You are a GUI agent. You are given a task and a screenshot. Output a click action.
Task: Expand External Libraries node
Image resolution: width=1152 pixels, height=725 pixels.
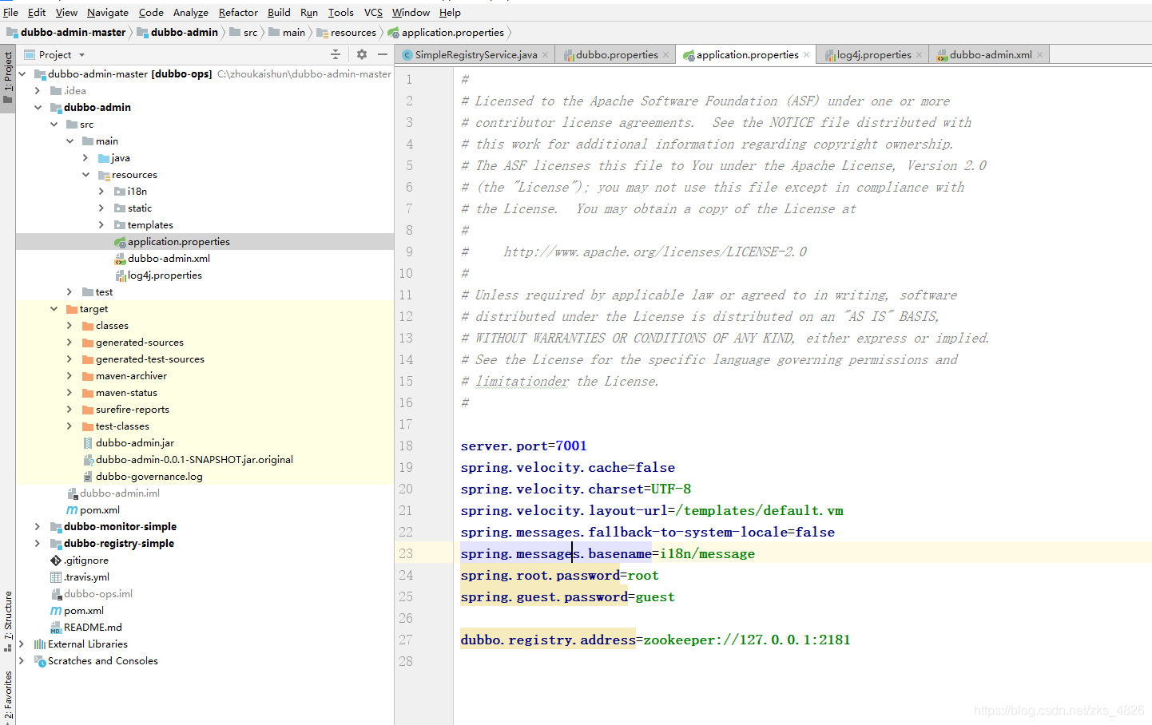click(22, 644)
